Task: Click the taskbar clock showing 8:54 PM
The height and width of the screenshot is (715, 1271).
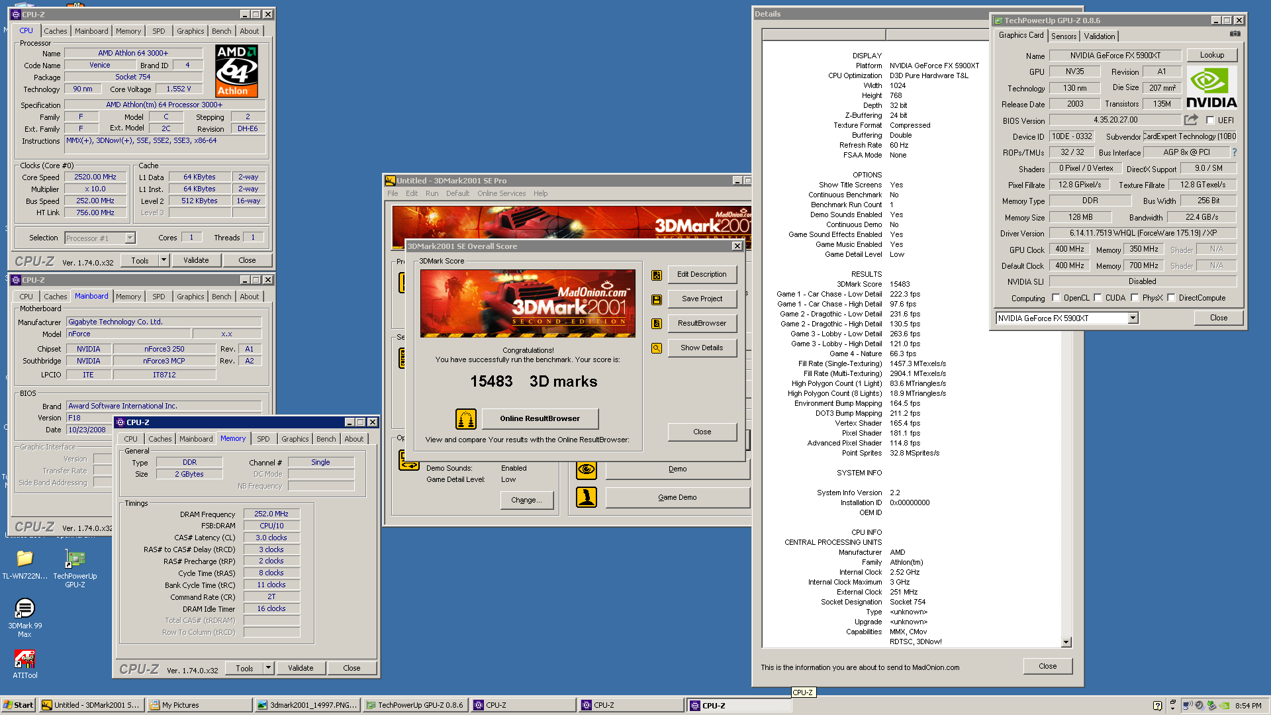Action: [1248, 706]
